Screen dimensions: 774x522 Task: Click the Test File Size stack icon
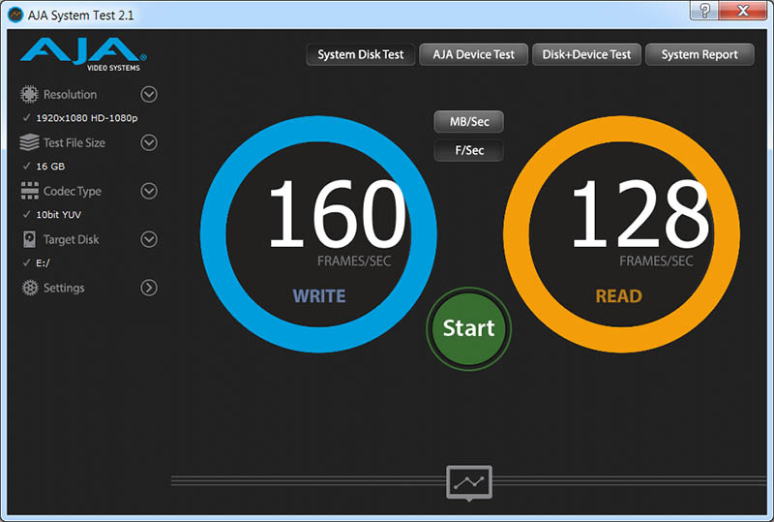tap(29, 142)
